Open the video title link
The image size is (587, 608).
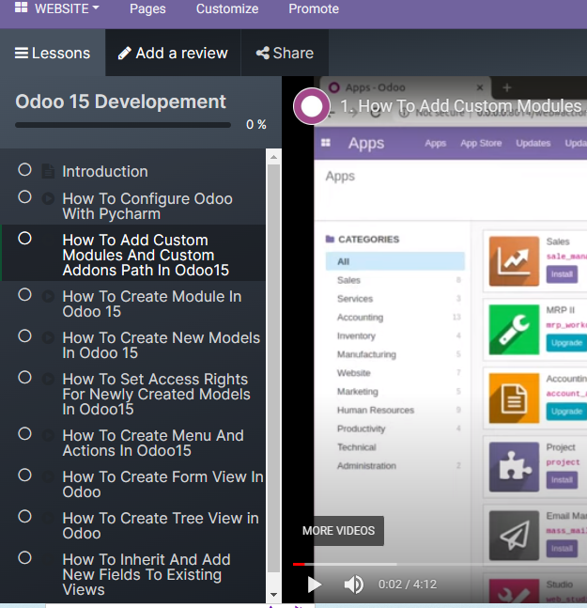tap(463, 106)
